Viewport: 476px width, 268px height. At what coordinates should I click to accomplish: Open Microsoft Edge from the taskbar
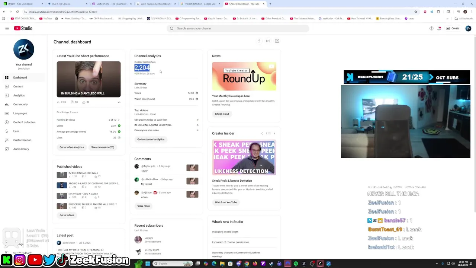pos(214,264)
